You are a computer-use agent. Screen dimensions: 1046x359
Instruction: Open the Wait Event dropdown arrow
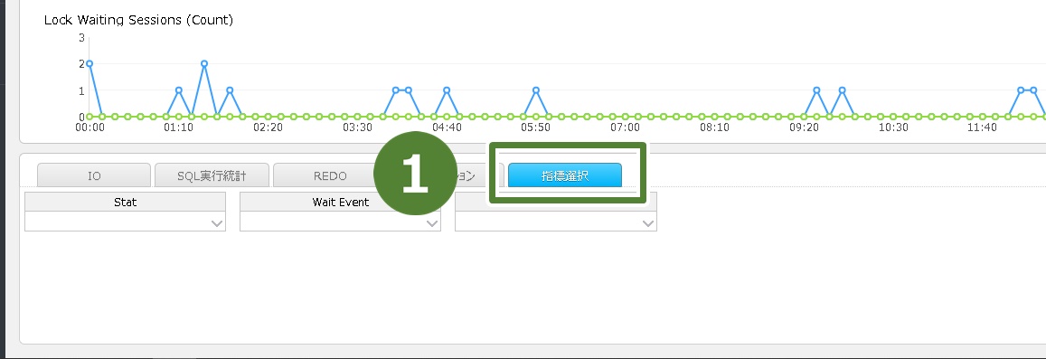click(x=432, y=222)
